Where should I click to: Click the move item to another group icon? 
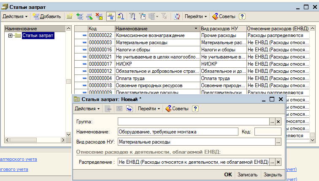tap(121, 16)
